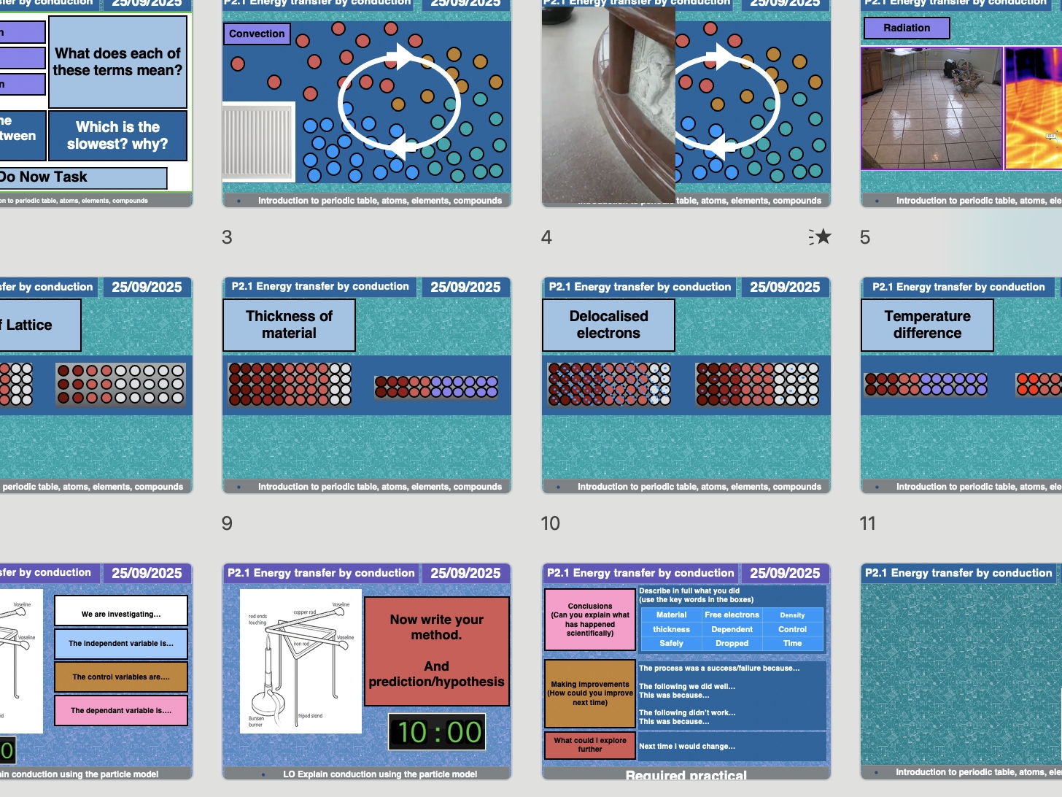Select the 'Thickness of material' slide
Image resolution: width=1062 pixels, height=797 pixels.
(366, 385)
